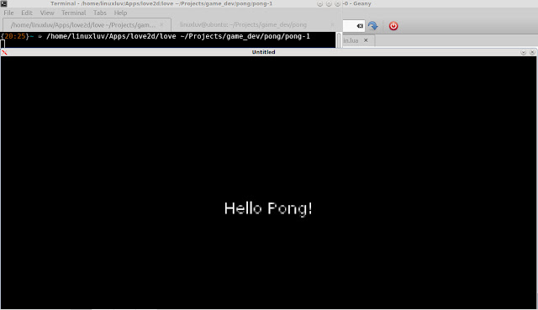Click Geany's blue jump-to-line arrow icon

(372, 26)
